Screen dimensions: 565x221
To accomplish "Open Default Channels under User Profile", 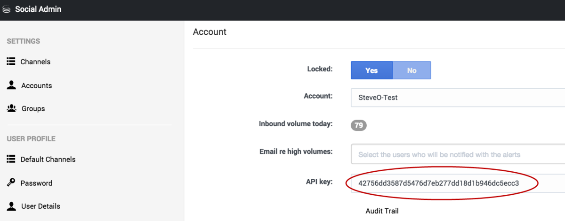I will point(48,159).
